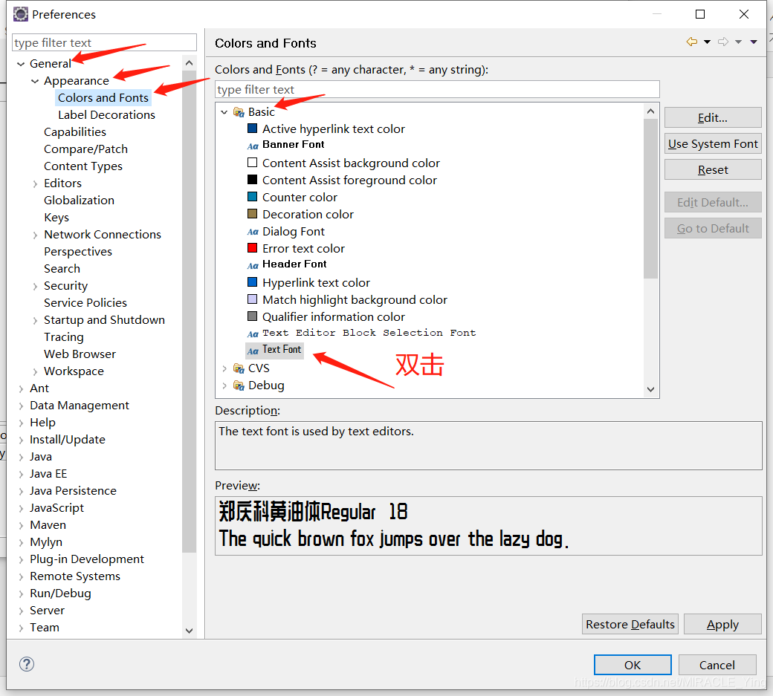Click the Use System Font button
The height and width of the screenshot is (696, 773).
point(713,144)
